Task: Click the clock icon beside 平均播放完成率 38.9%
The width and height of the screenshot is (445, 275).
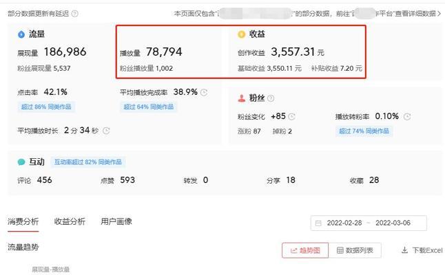Action: [204, 92]
